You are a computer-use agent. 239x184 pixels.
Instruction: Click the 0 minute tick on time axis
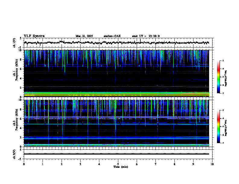pyautogui.click(x=24, y=164)
